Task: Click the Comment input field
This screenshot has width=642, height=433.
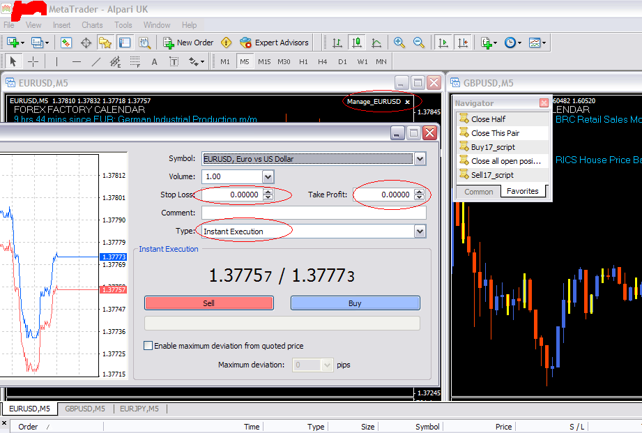Action: 314,213
